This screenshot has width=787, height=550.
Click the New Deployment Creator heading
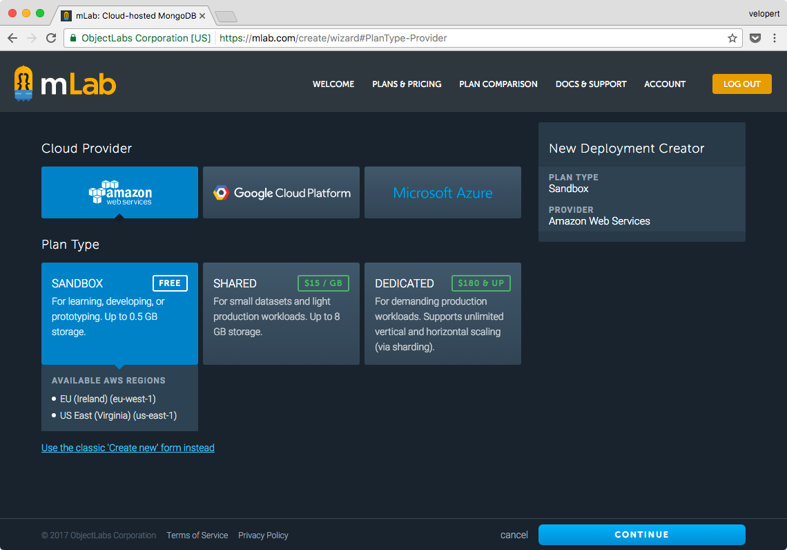pos(626,148)
